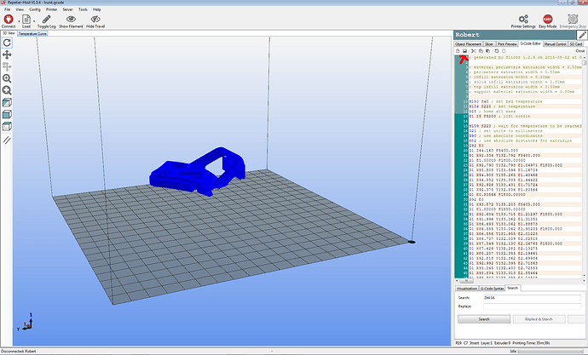Click G-code line 'G28 ; home all axes'
This screenshot has width=588, height=355.
[x=492, y=112]
